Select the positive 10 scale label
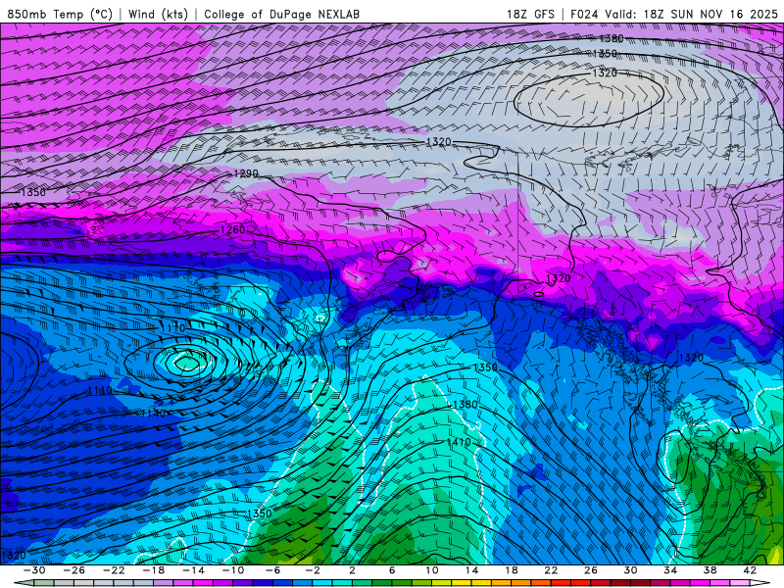Image resolution: width=784 pixels, height=588 pixels. click(x=431, y=570)
